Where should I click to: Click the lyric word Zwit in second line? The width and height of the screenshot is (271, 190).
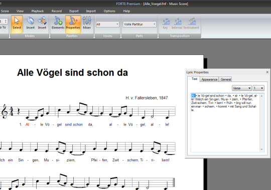pyautogui.click(x=115, y=160)
